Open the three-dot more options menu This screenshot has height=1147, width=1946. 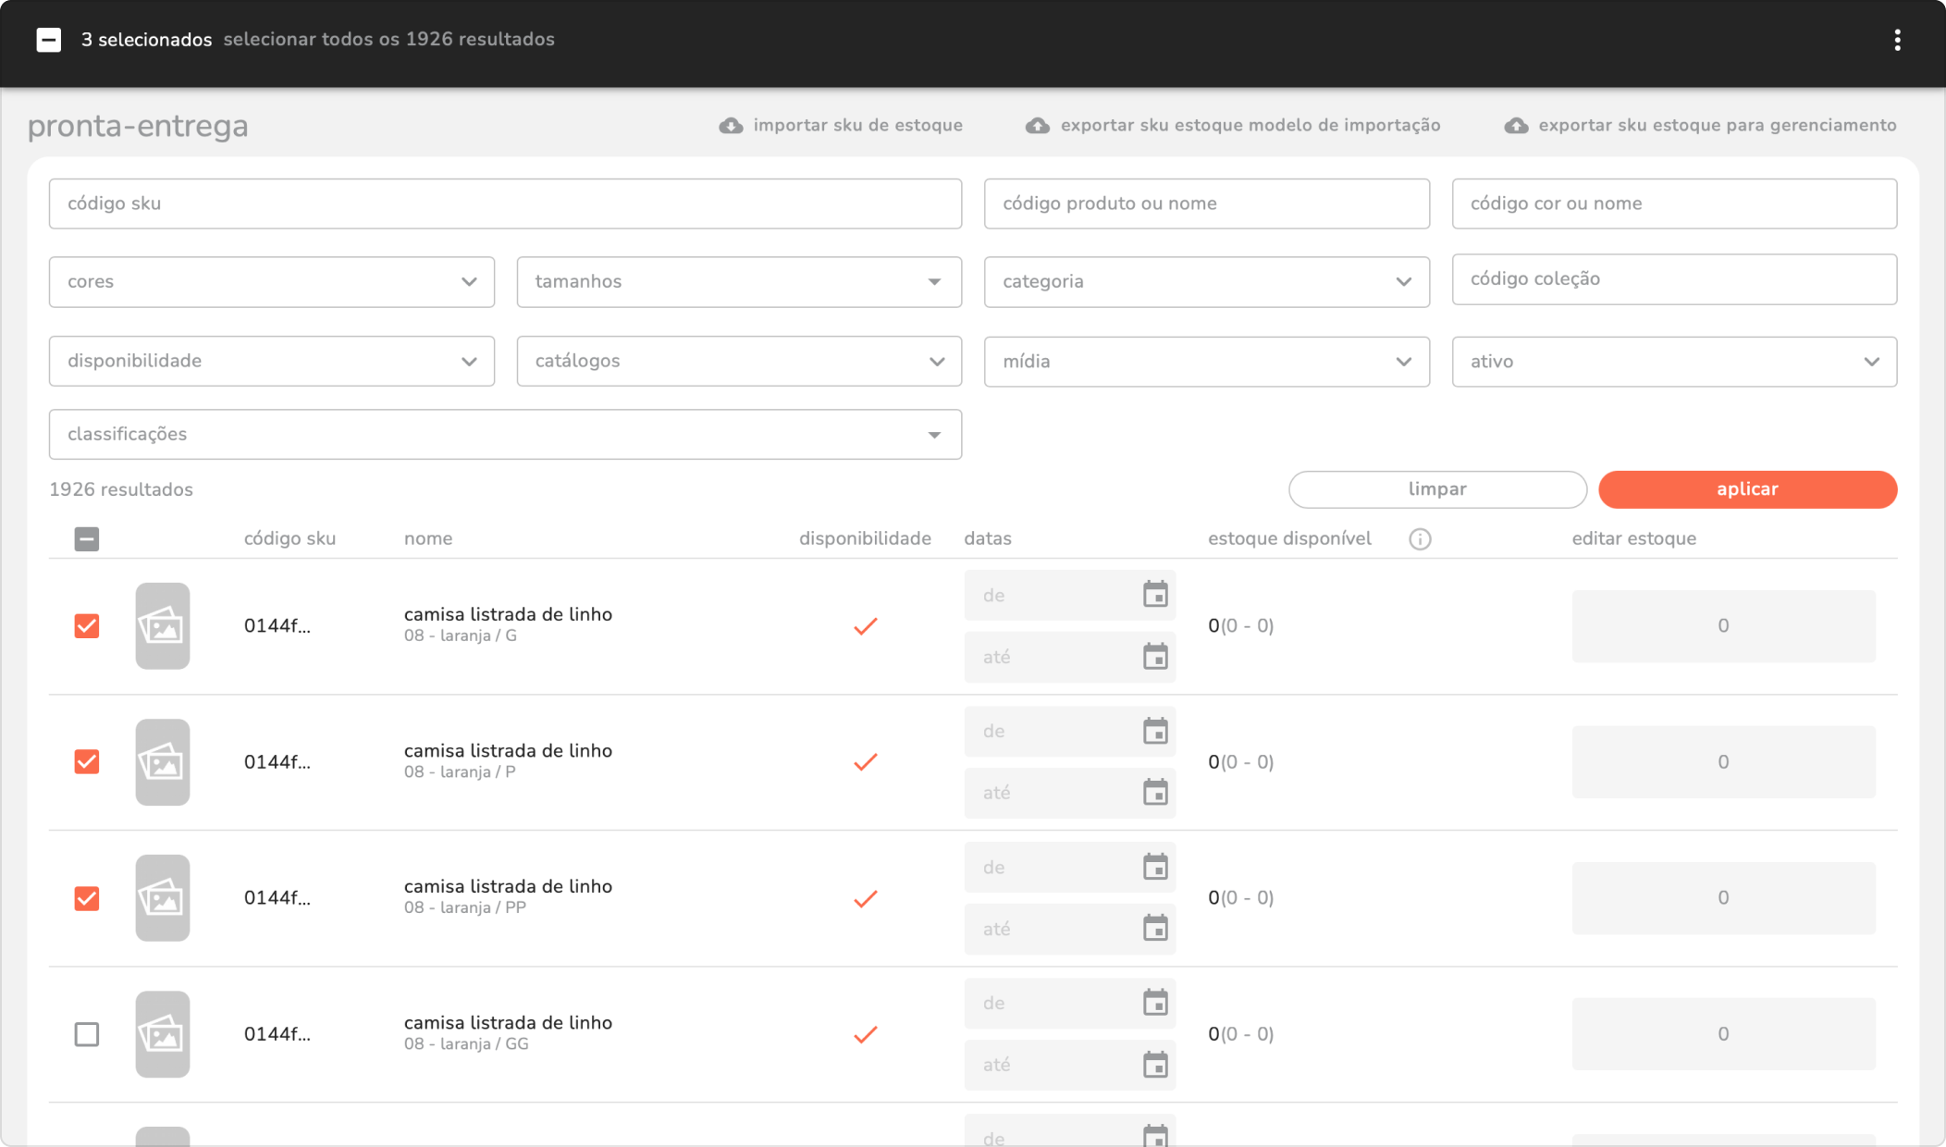tap(1897, 40)
